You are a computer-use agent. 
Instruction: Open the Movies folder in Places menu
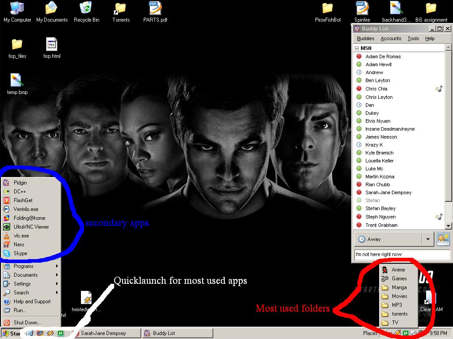click(398, 296)
